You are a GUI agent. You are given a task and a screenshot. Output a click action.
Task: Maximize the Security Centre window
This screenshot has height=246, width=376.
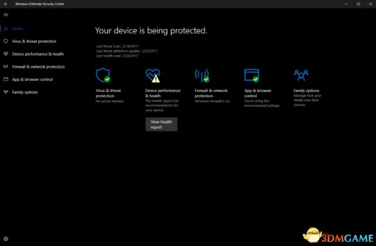coord(358,4)
